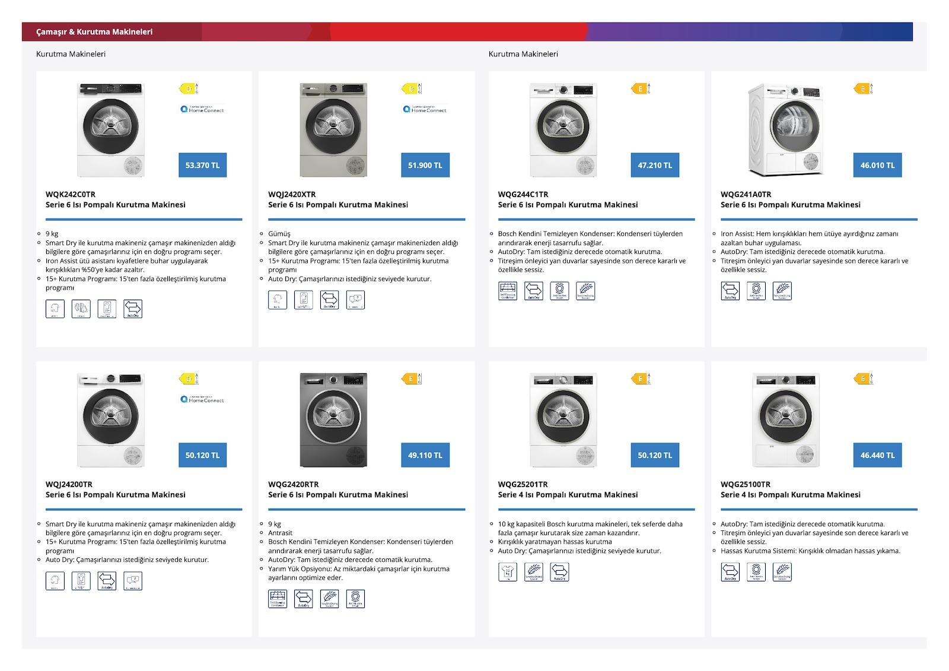This screenshot has width=949, height=671.
Task: Click the AutoDry icon under WQJ24200TR
Action: pos(107,581)
